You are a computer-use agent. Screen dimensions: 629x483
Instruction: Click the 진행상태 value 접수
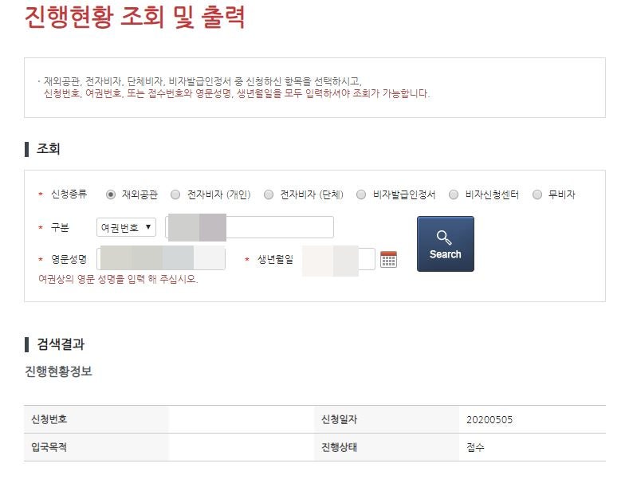(x=475, y=447)
